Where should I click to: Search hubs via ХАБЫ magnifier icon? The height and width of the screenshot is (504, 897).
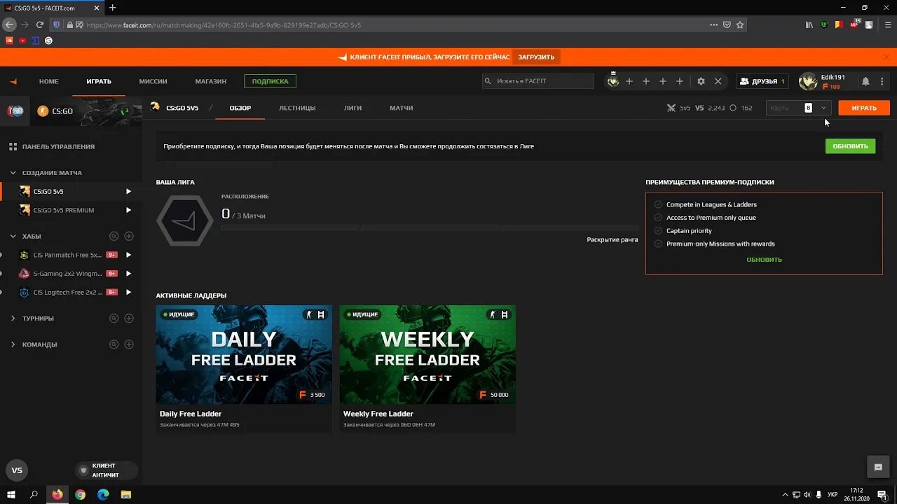114,236
